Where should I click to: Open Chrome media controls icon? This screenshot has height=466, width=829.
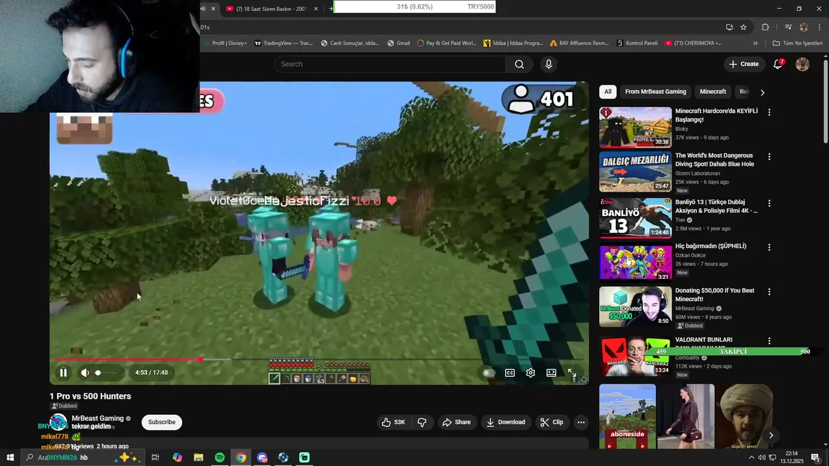[x=788, y=27]
